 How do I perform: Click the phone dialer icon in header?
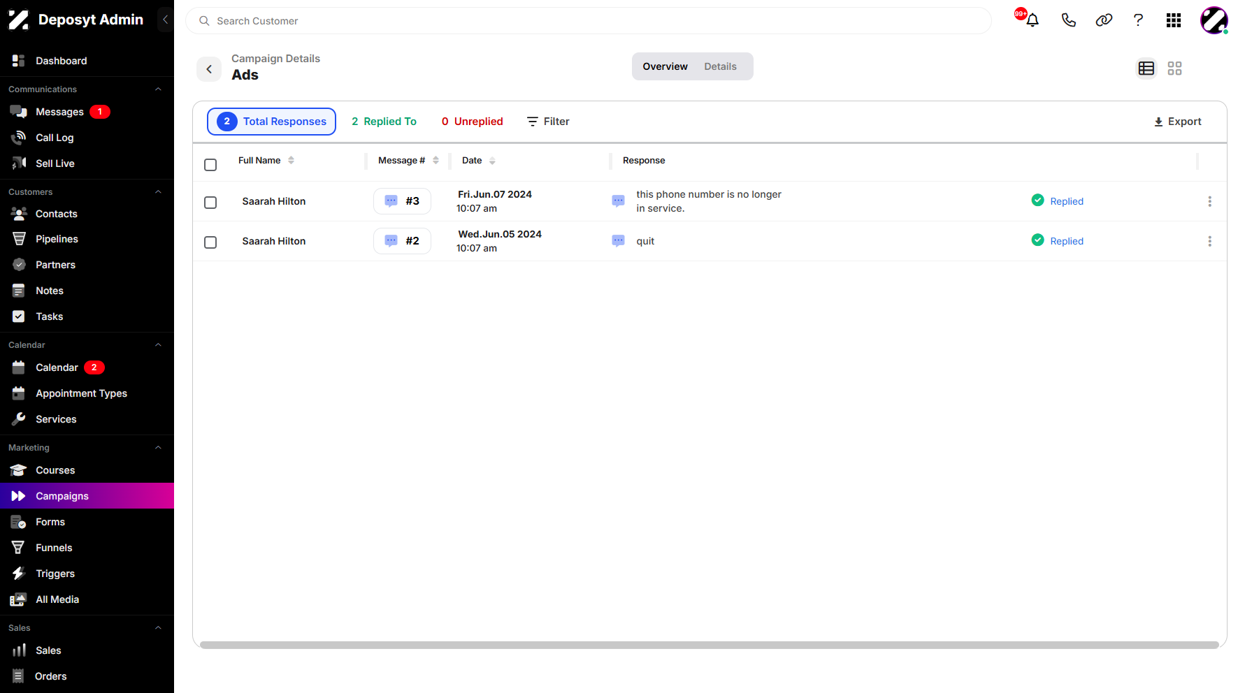click(1068, 20)
